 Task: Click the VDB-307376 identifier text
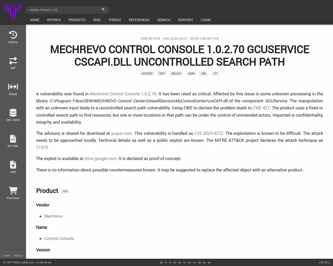click(x=150, y=38)
